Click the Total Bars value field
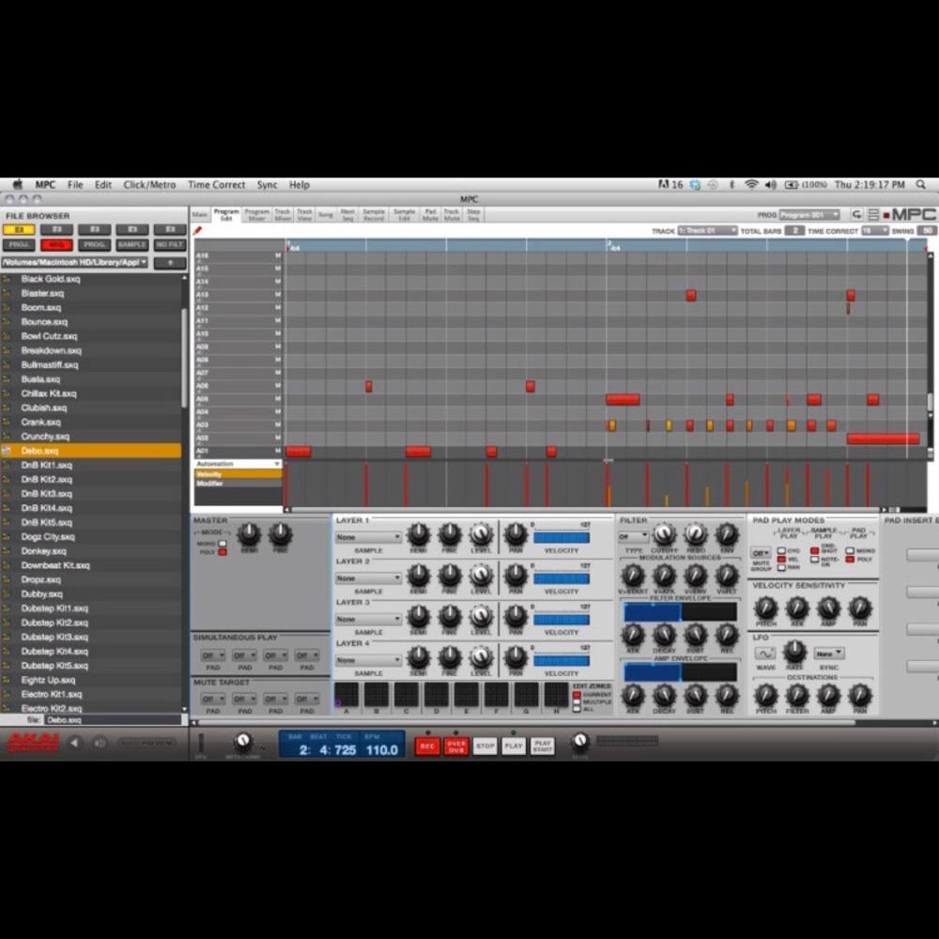This screenshot has width=939, height=939. 794,231
